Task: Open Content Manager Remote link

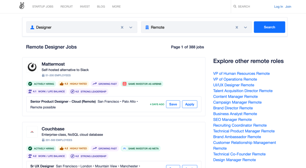Action: pos(235,97)
